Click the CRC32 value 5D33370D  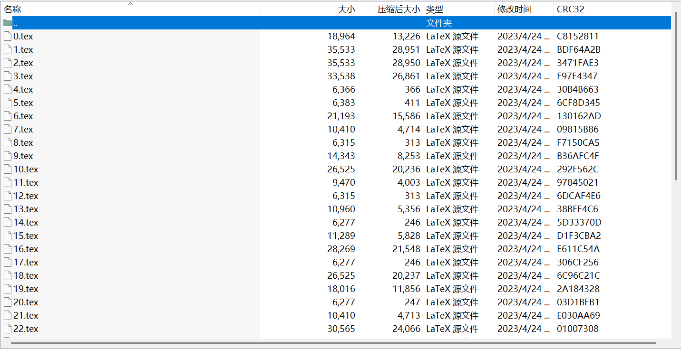pyautogui.click(x=579, y=222)
